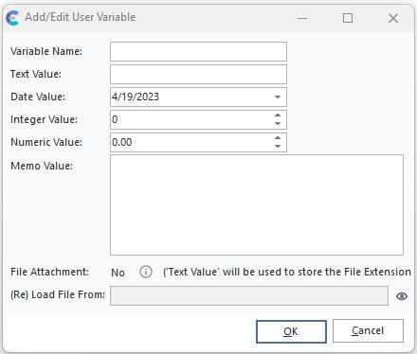This screenshot has width=417, height=354.
Task: Click the Memo Value label
Action: pyautogui.click(x=42, y=166)
